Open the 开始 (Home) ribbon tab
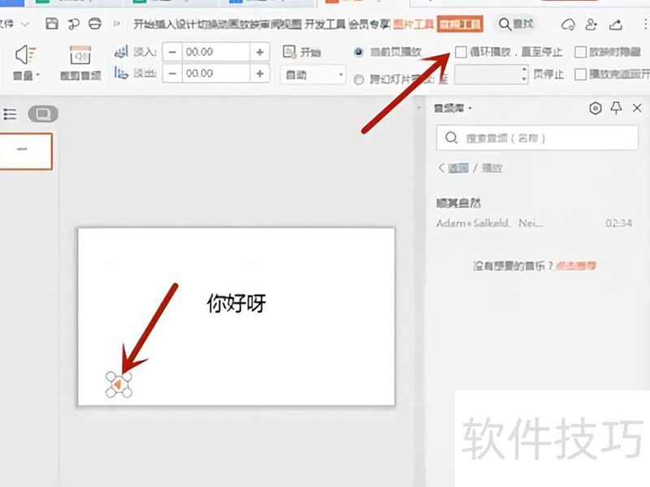 point(143,24)
